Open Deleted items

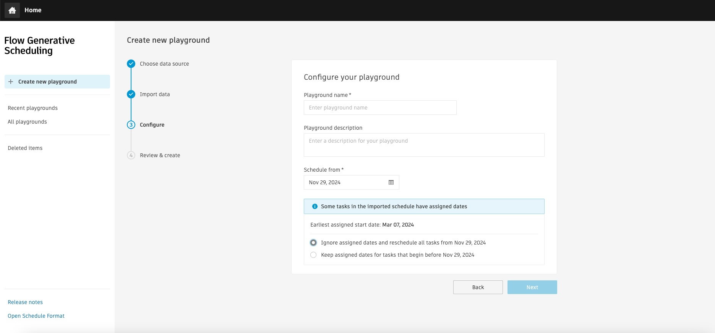click(x=25, y=148)
